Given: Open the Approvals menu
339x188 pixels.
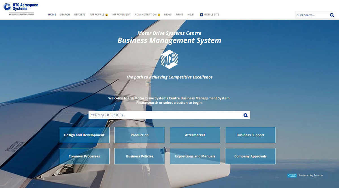Looking at the screenshot, I should click(x=97, y=14).
